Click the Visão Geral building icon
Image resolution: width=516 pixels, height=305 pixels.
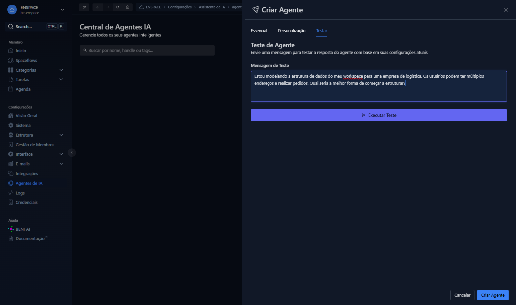click(x=11, y=116)
